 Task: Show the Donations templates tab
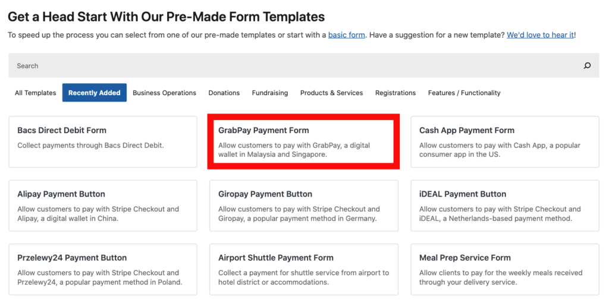pyautogui.click(x=224, y=93)
